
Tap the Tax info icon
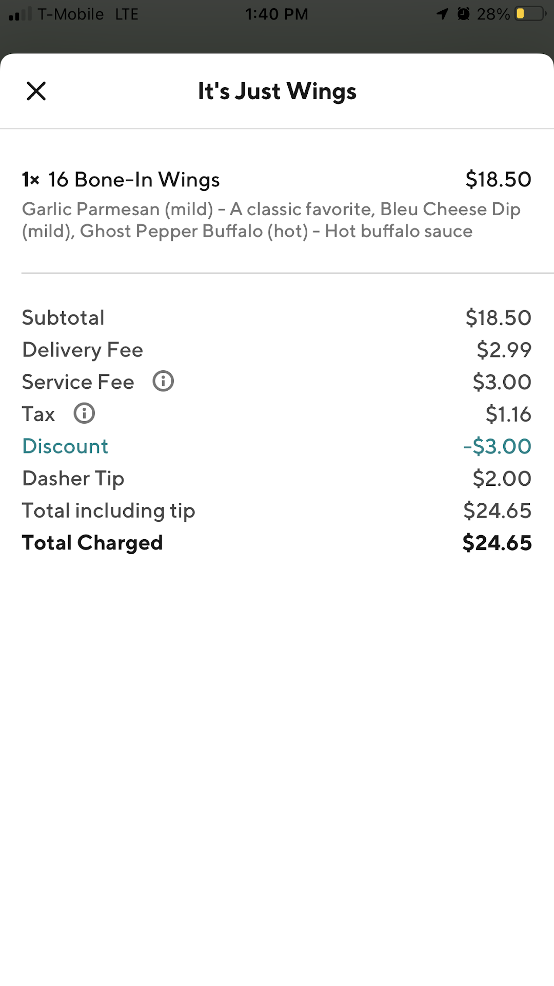point(84,413)
